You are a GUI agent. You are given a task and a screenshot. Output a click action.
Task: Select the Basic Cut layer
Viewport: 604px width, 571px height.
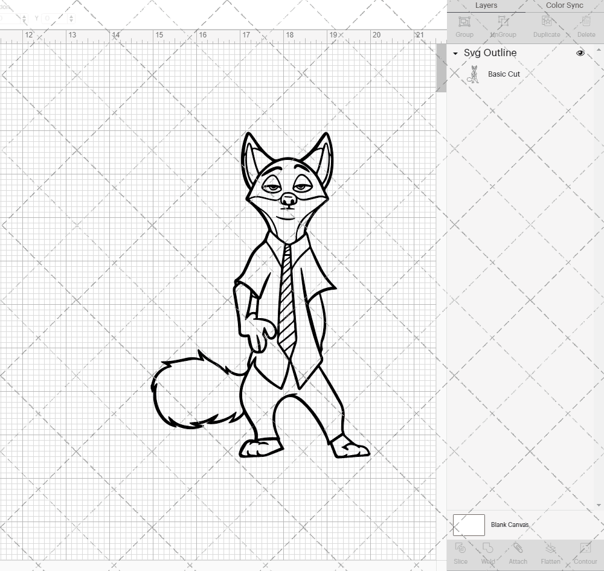point(504,74)
